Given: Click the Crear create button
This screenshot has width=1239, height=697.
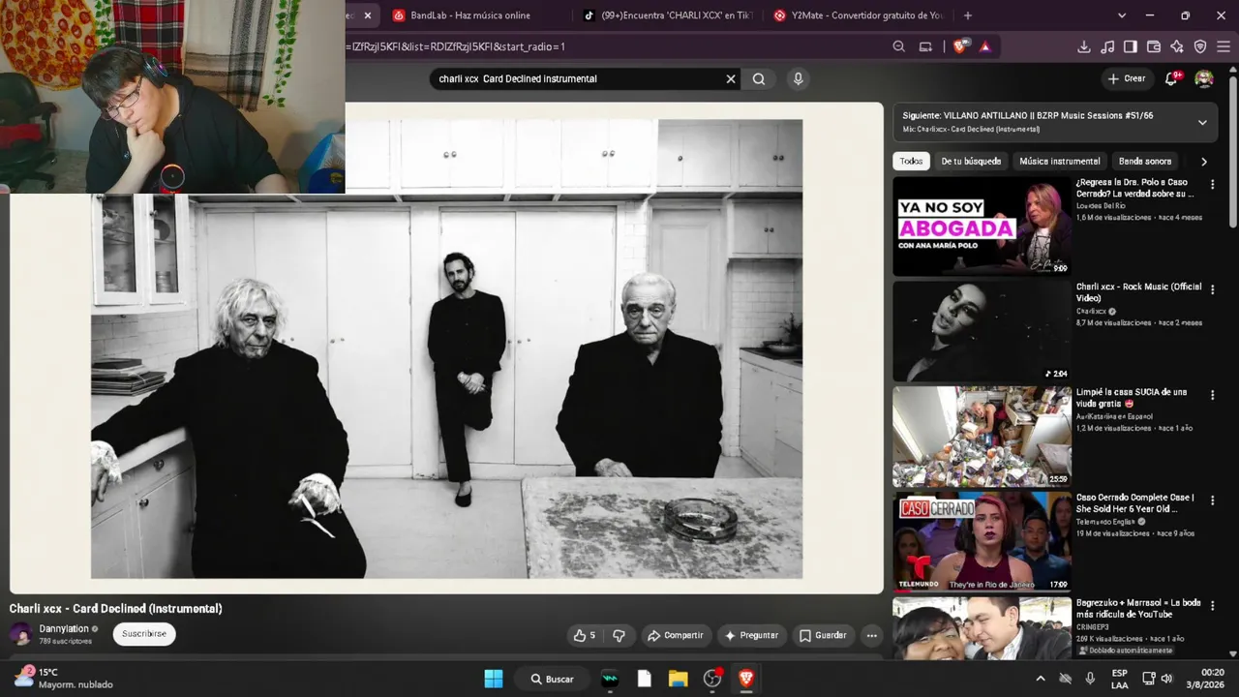Looking at the screenshot, I should [x=1127, y=78].
